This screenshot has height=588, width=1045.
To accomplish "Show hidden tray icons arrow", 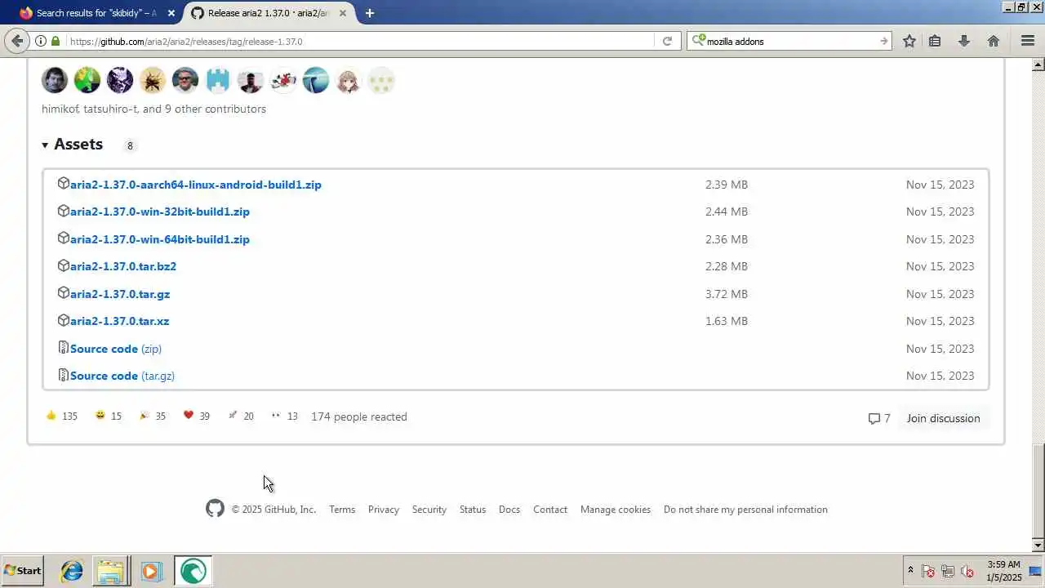I will 910,571.
